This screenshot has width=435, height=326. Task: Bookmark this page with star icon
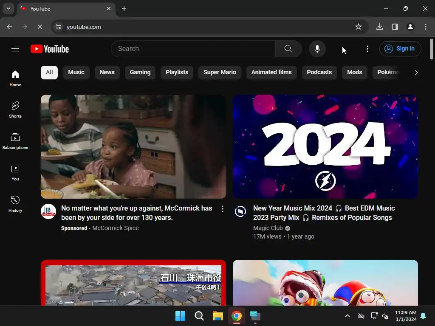tap(359, 27)
